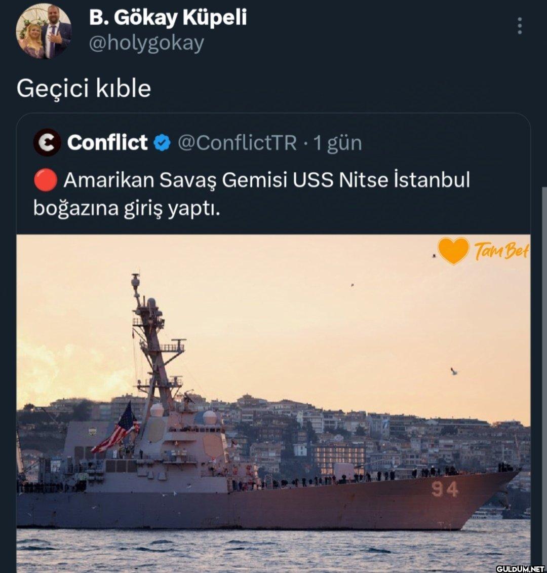Screen dimensions: 547x573
Task: Open B. Gökay Küpeli's profile picture
Action: point(44,31)
